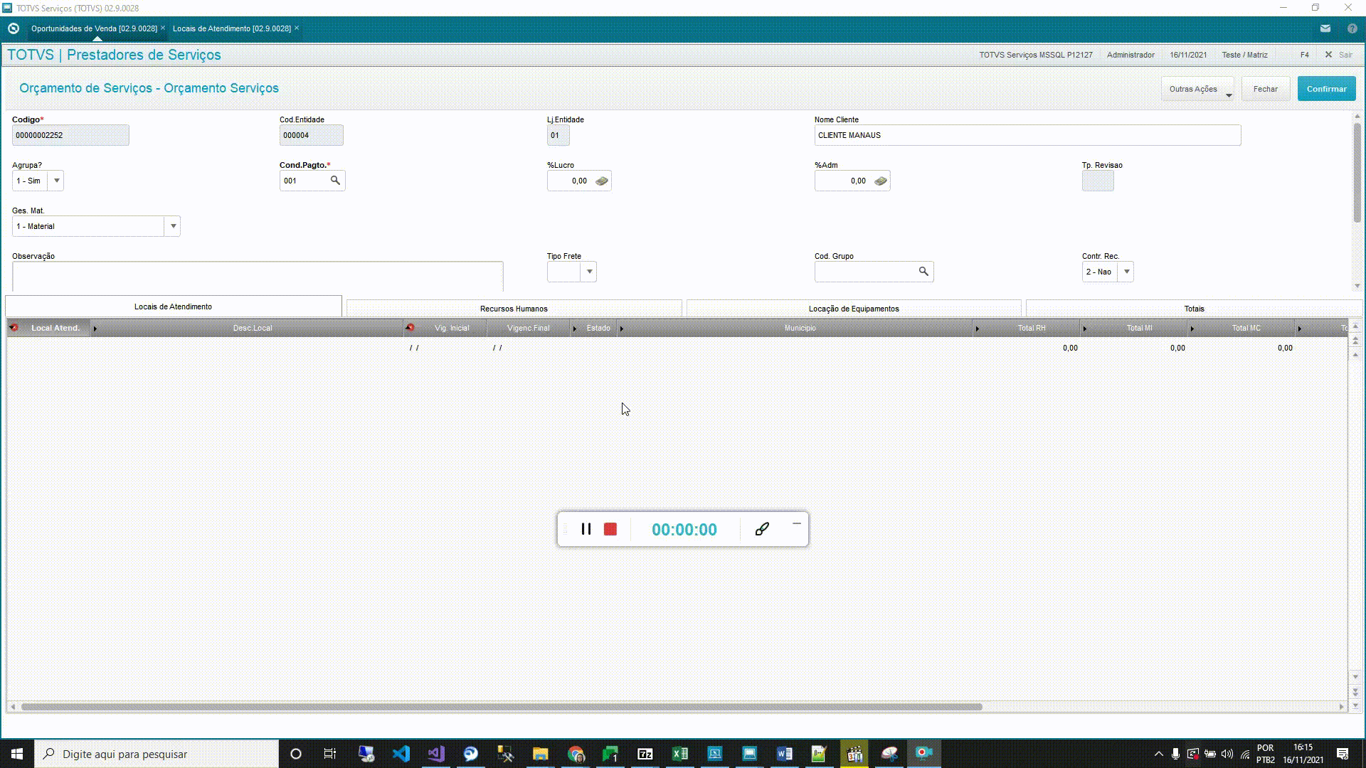Minimize the recorder toolbar
The width and height of the screenshot is (1366, 768).
797,524
